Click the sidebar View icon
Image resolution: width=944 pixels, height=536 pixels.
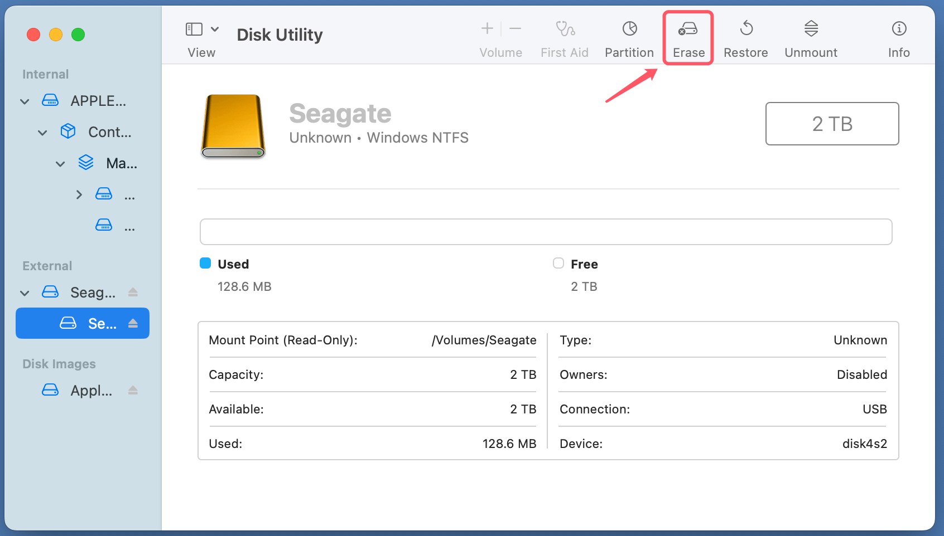pyautogui.click(x=194, y=28)
